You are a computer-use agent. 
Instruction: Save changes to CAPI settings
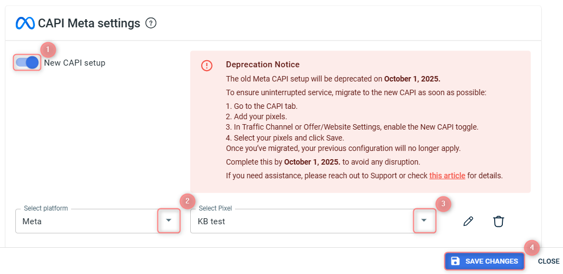(x=485, y=261)
